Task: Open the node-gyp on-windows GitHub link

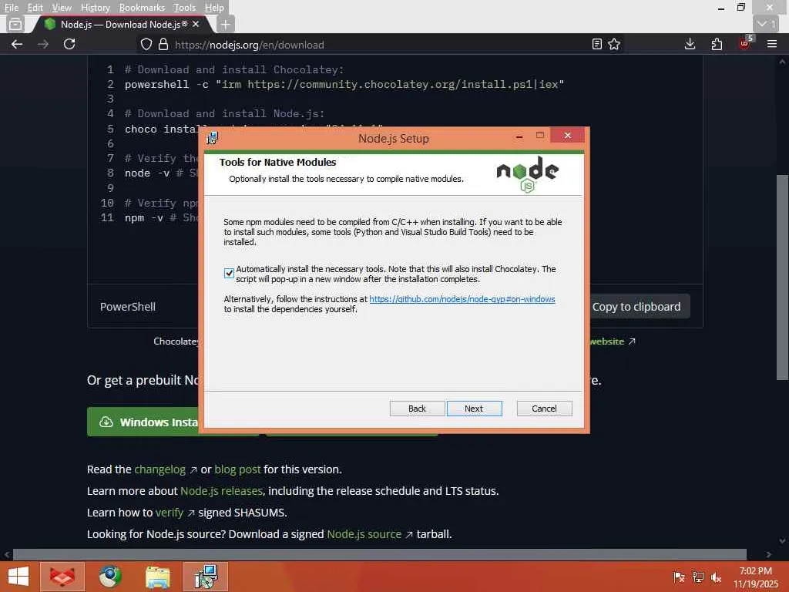Action: [462, 299]
